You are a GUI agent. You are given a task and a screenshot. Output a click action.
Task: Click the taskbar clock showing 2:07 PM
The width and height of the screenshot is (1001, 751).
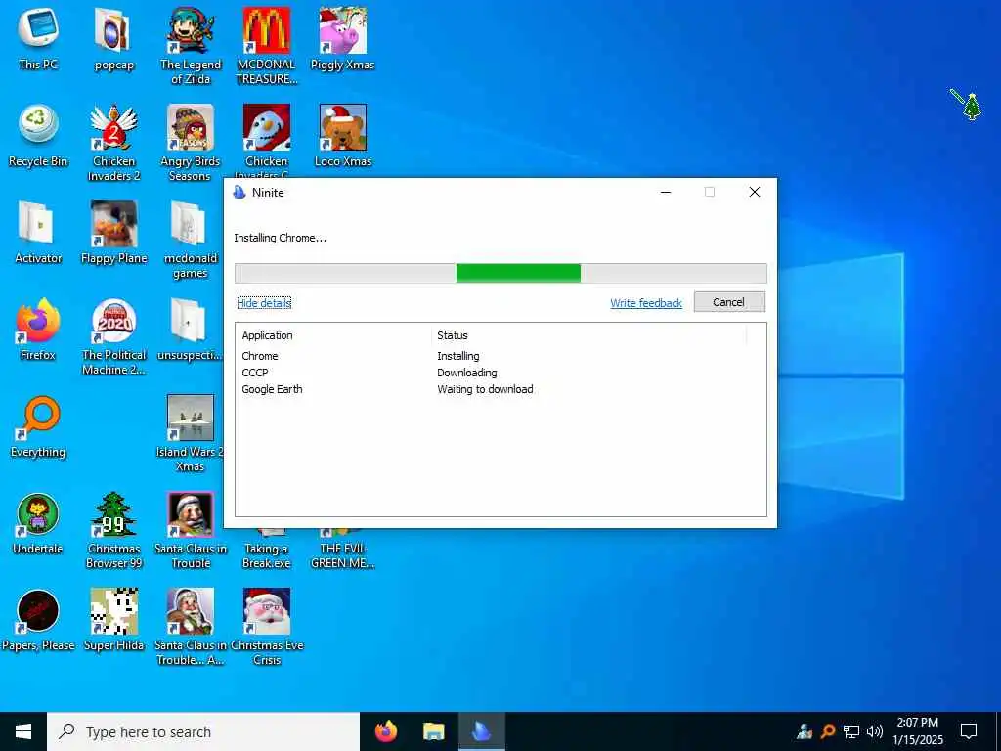click(x=917, y=731)
